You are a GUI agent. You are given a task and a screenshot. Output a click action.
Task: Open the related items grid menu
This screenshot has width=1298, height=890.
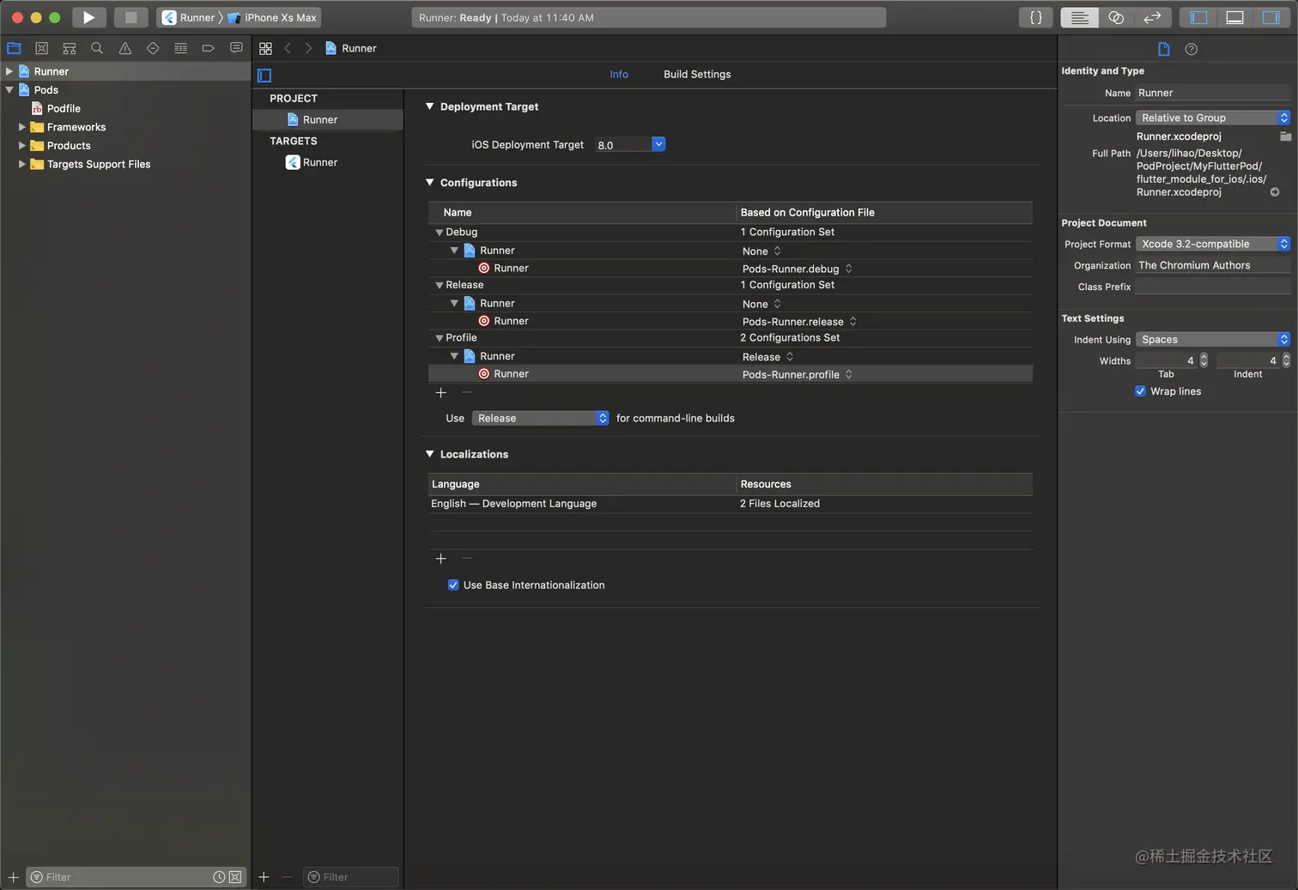click(265, 48)
